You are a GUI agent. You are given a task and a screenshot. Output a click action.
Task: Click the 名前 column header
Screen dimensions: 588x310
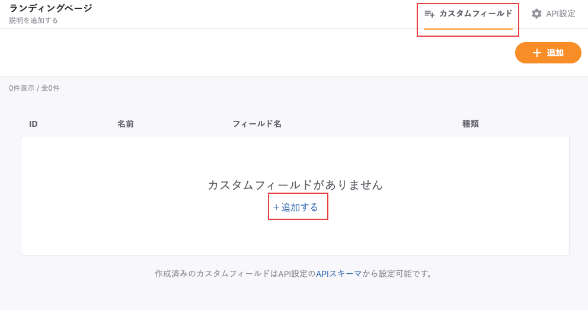pyautogui.click(x=126, y=124)
